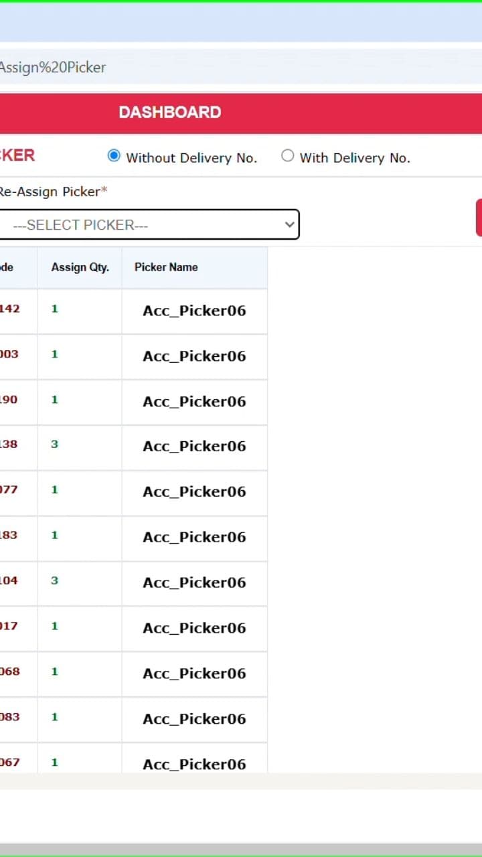Open the SELECT PICKER dropdown
Image resolution: width=482 pixels, height=857 pixels.
click(149, 225)
